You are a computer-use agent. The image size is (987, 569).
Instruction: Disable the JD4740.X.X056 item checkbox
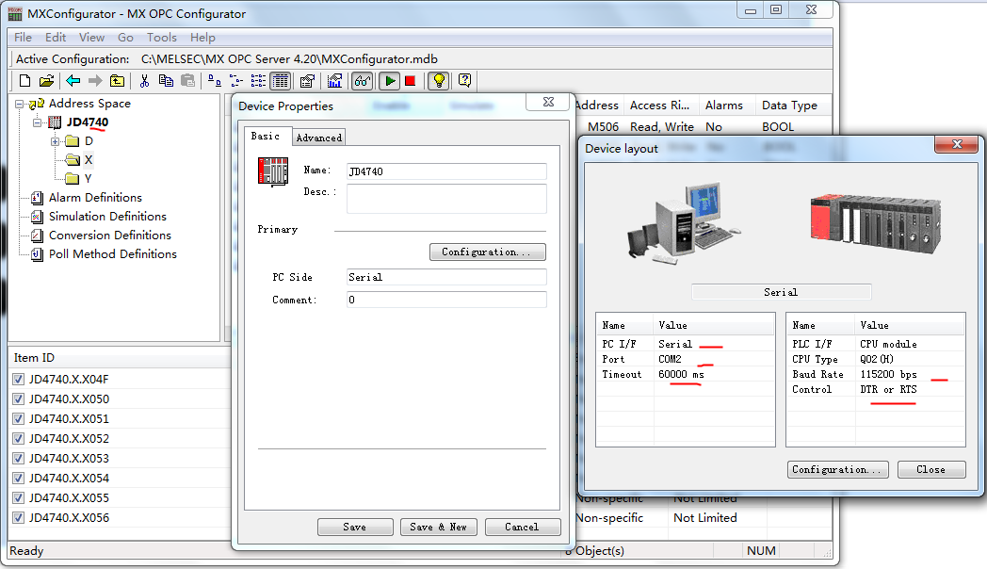pos(19,518)
